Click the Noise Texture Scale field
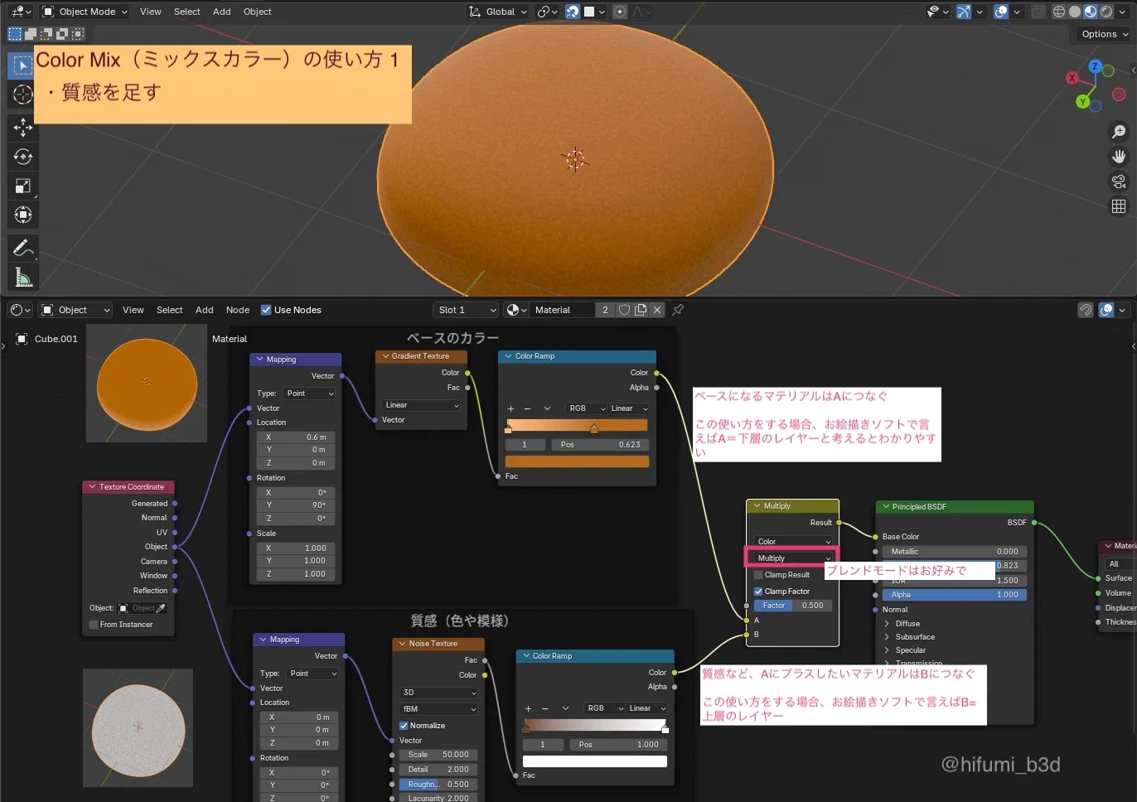Image resolution: width=1137 pixels, height=802 pixels. 438,755
